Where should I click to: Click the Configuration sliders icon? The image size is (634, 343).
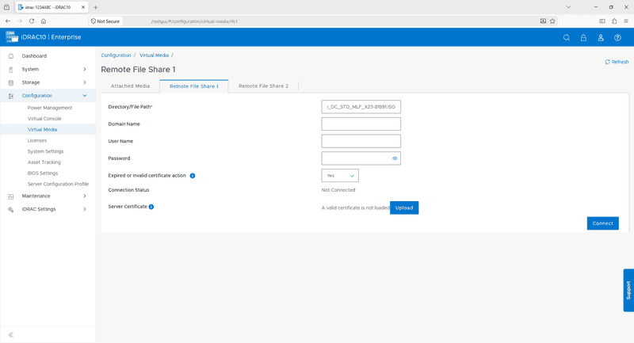pos(11,96)
